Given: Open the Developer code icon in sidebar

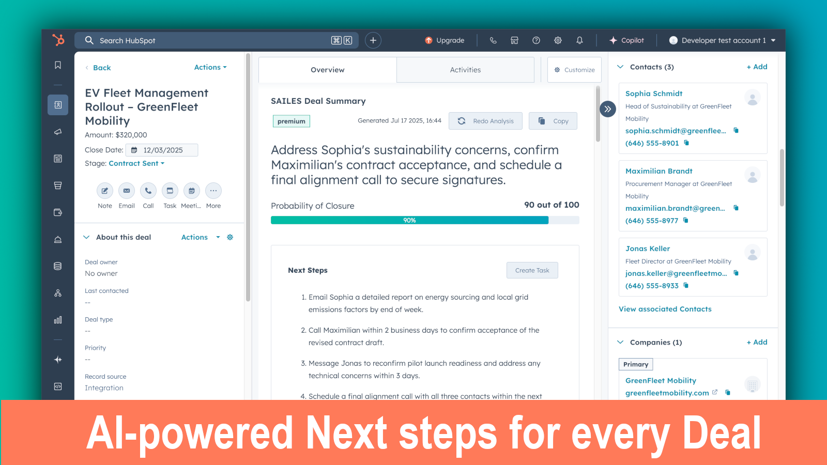Looking at the screenshot, I should click(x=58, y=386).
